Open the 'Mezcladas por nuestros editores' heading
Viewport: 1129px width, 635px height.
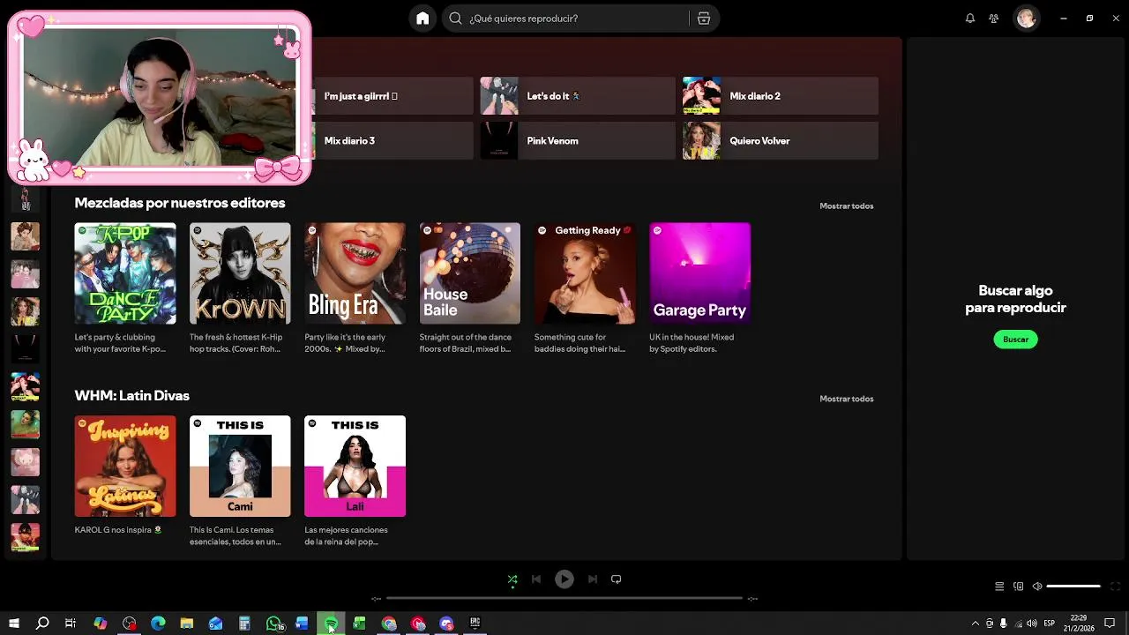[180, 203]
